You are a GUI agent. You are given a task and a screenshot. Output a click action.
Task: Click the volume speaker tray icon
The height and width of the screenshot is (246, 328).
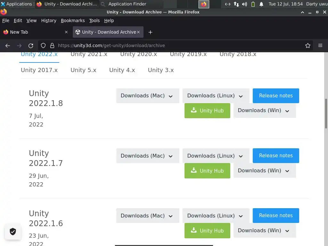(x=244, y=4)
